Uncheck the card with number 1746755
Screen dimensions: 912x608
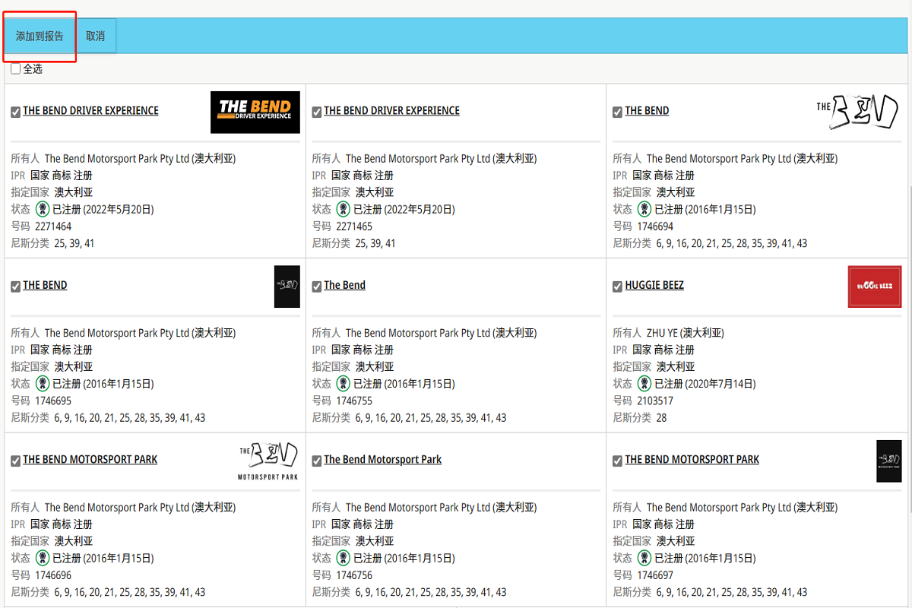click(x=317, y=287)
